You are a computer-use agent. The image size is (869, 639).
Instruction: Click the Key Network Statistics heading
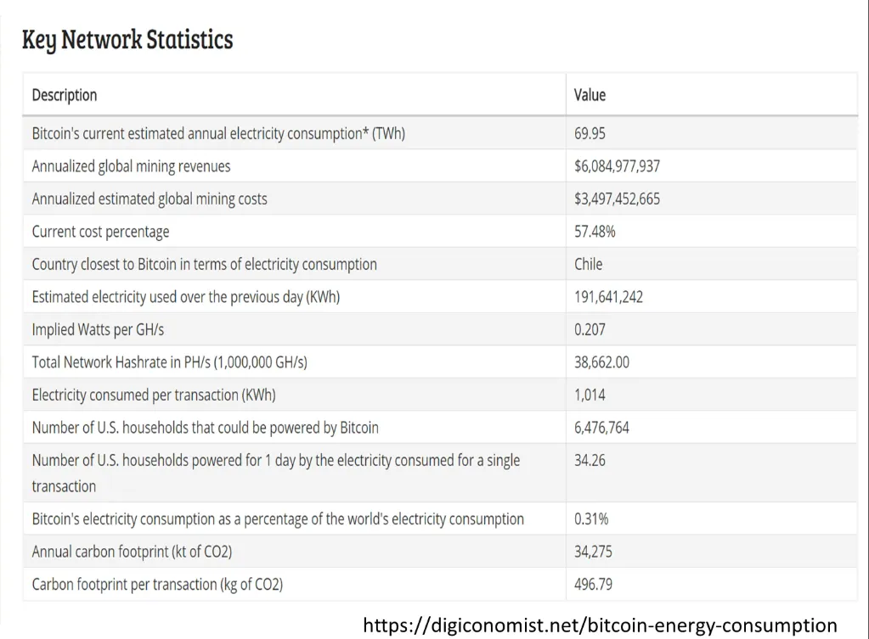click(127, 40)
